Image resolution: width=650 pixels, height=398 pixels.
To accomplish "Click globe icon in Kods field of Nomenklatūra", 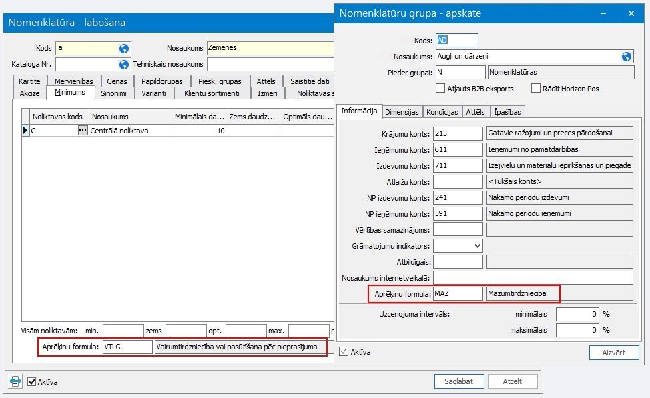I will (x=124, y=49).
